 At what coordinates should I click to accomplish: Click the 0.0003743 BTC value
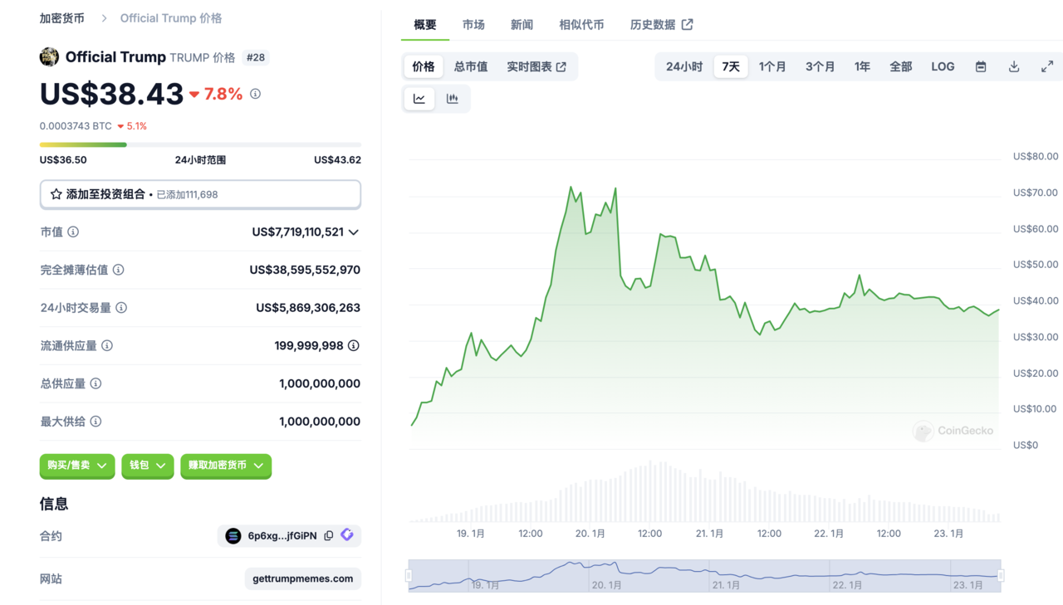(x=76, y=126)
